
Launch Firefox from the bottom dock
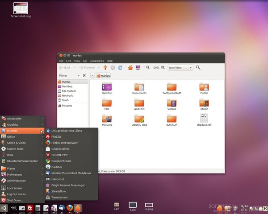pyautogui.click(x=70, y=208)
